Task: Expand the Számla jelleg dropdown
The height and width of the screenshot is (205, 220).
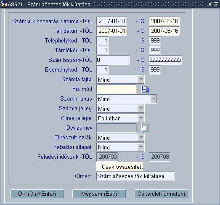Action: pos(141,109)
